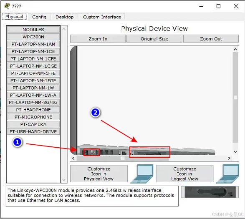The image size is (245, 219).
Task: Select the PT-LAPTOP-NM-1FFE module
Action: pos(33,73)
